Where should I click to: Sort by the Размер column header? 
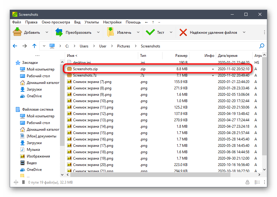(181, 56)
